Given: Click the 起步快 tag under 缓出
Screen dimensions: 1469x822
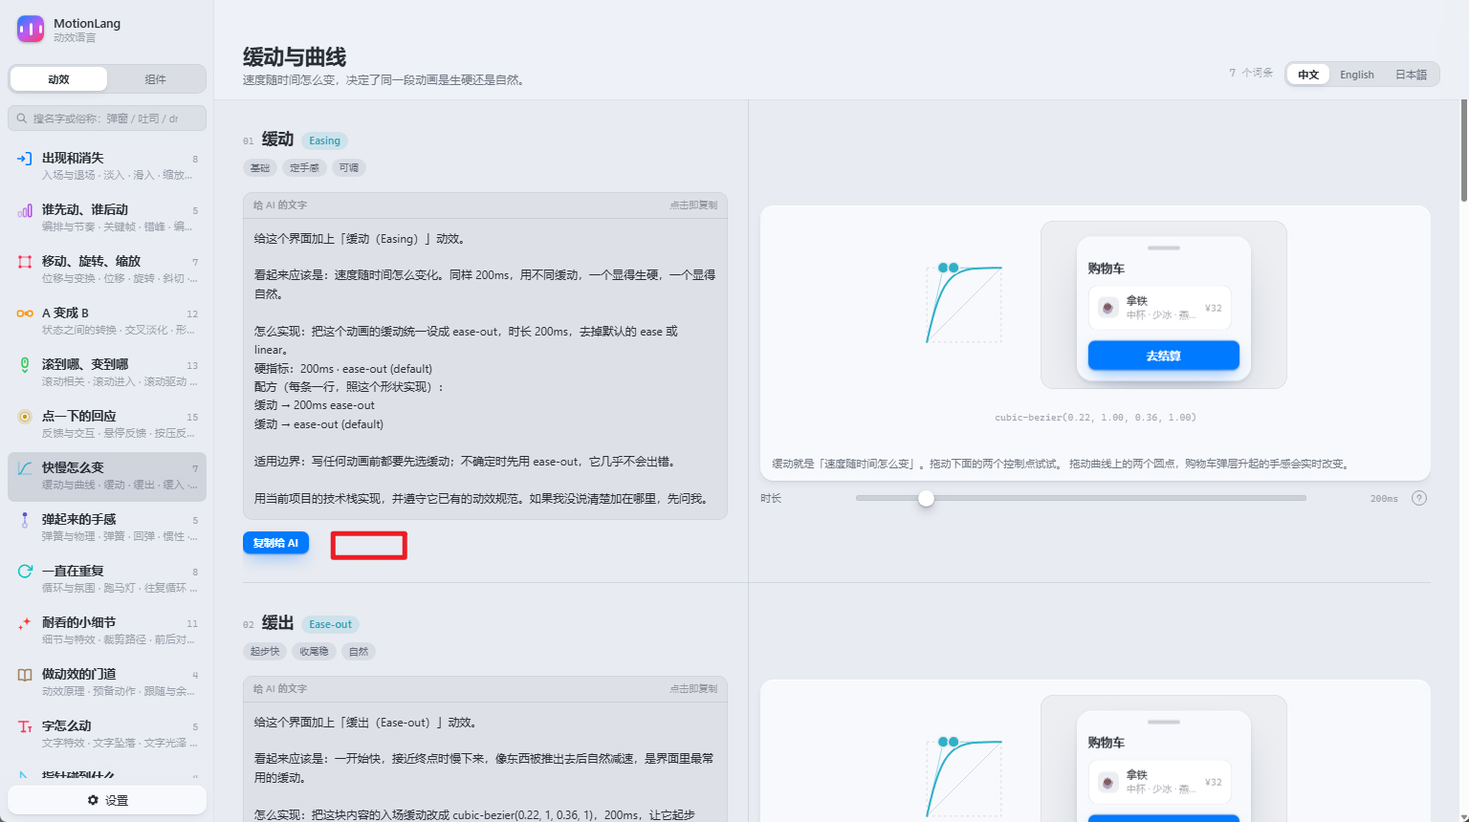Looking at the screenshot, I should coord(265,652).
